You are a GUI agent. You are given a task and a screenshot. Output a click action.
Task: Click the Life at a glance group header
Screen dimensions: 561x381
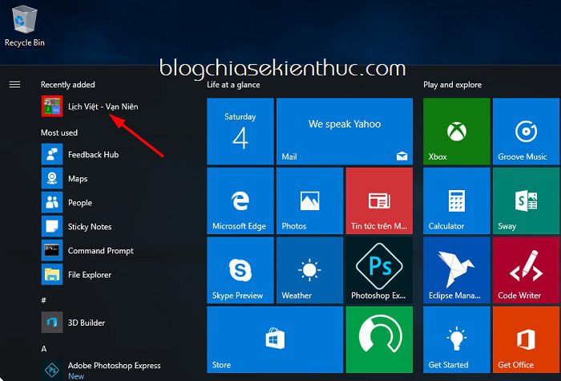[233, 84]
